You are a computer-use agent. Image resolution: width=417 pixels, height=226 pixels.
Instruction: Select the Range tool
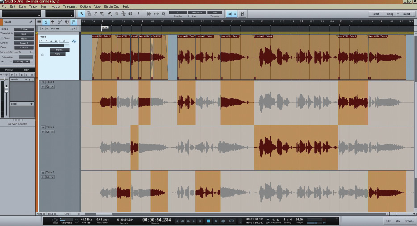[x=88, y=14]
